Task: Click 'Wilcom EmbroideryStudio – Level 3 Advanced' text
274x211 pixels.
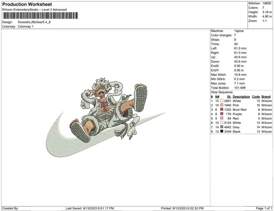Action: [34, 10]
